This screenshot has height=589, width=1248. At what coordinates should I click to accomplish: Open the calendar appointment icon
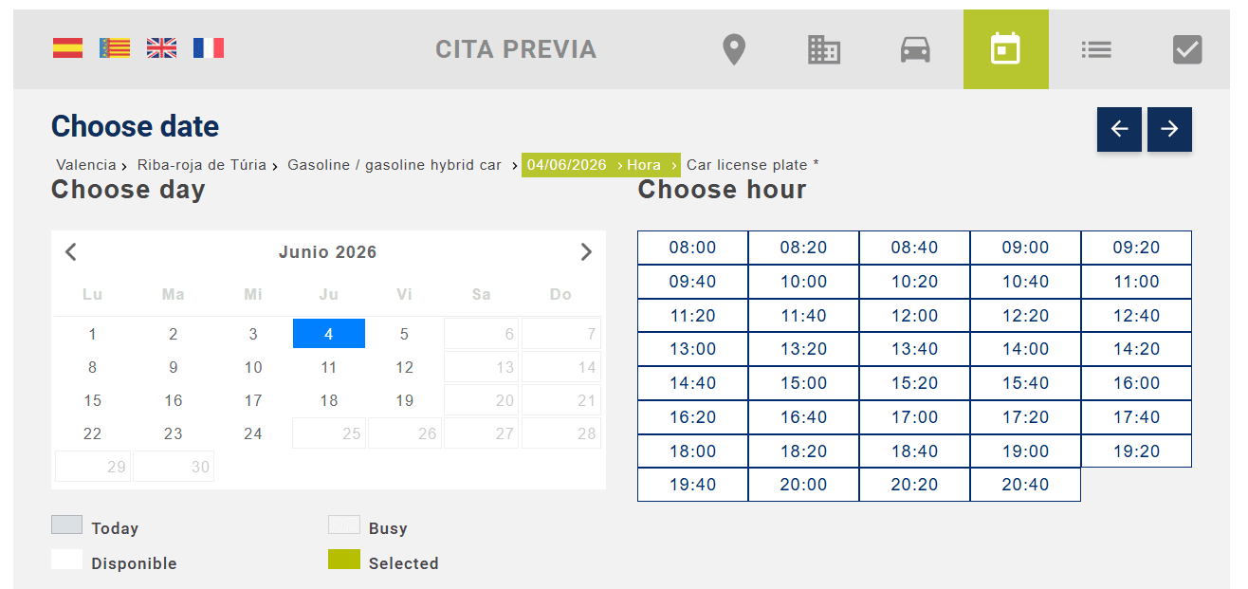pos(1005,48)
